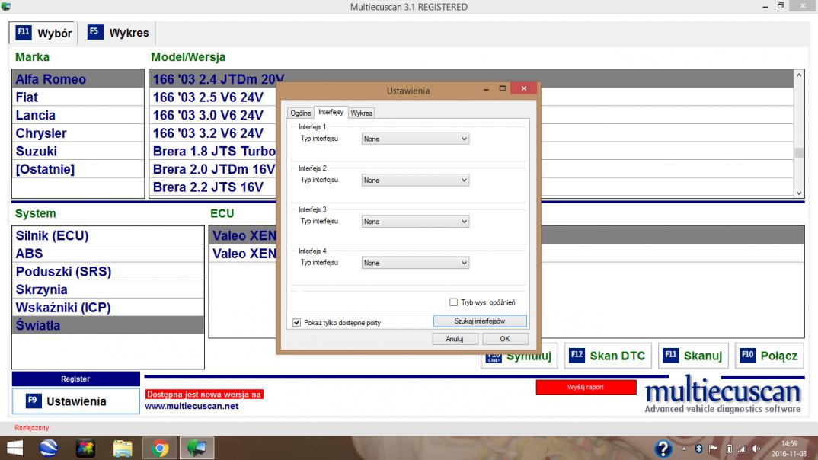The height and width of the screenshot is (460, 818).
Task: Click the Model list scrollbar thumb
Action: 799,153
